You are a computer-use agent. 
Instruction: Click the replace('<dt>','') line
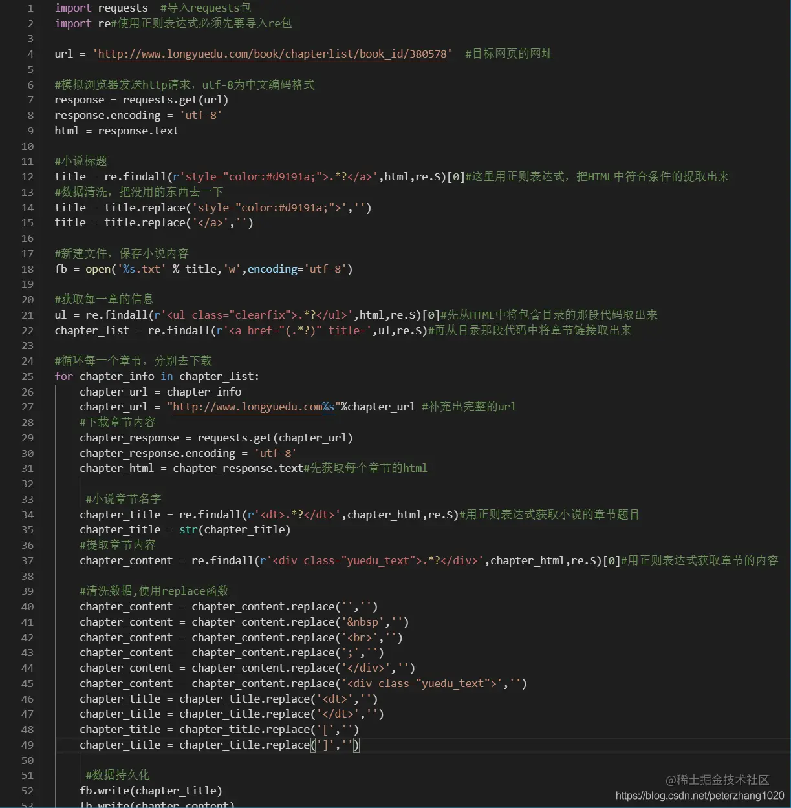click(x=229, y=699)
